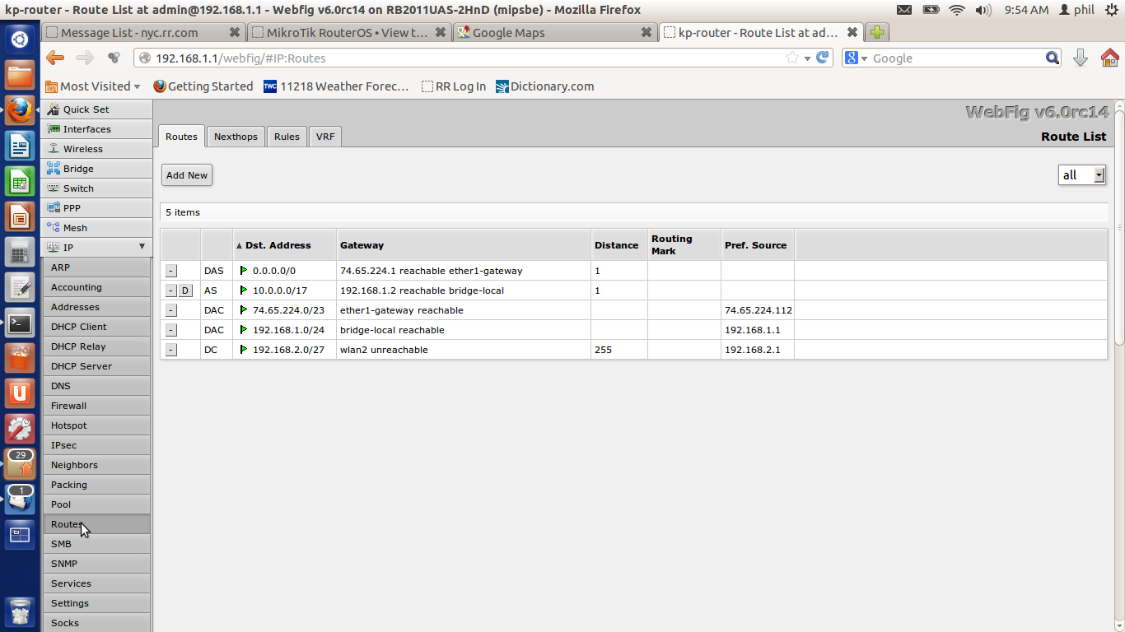
Task: Click the green flag beside 0.0.0.0/0 route
Action: 244,270
